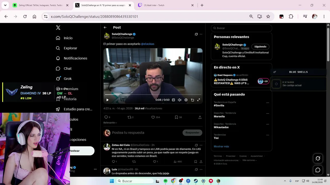Click the Grok icon on Luis's comment
Screen dimensions: 330x185
[196, 170]
